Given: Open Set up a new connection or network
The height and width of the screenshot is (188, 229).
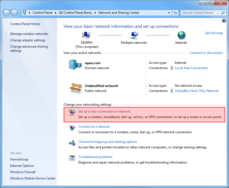Looking at the screenshot, I should [104, 111].
